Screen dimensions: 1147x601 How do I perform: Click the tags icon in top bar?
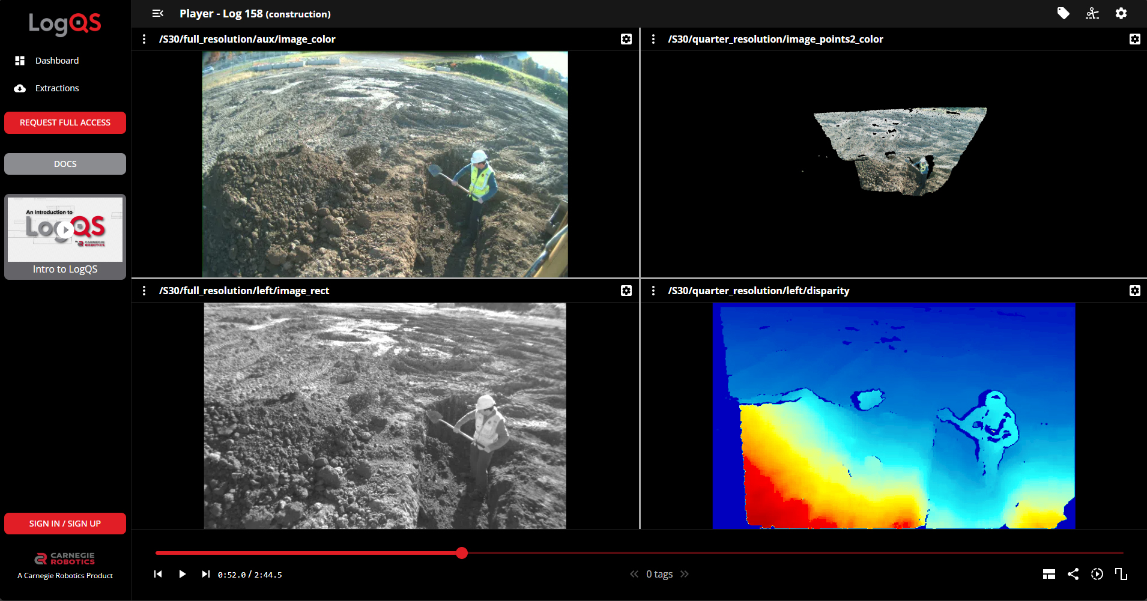[x=1063, y=13]
